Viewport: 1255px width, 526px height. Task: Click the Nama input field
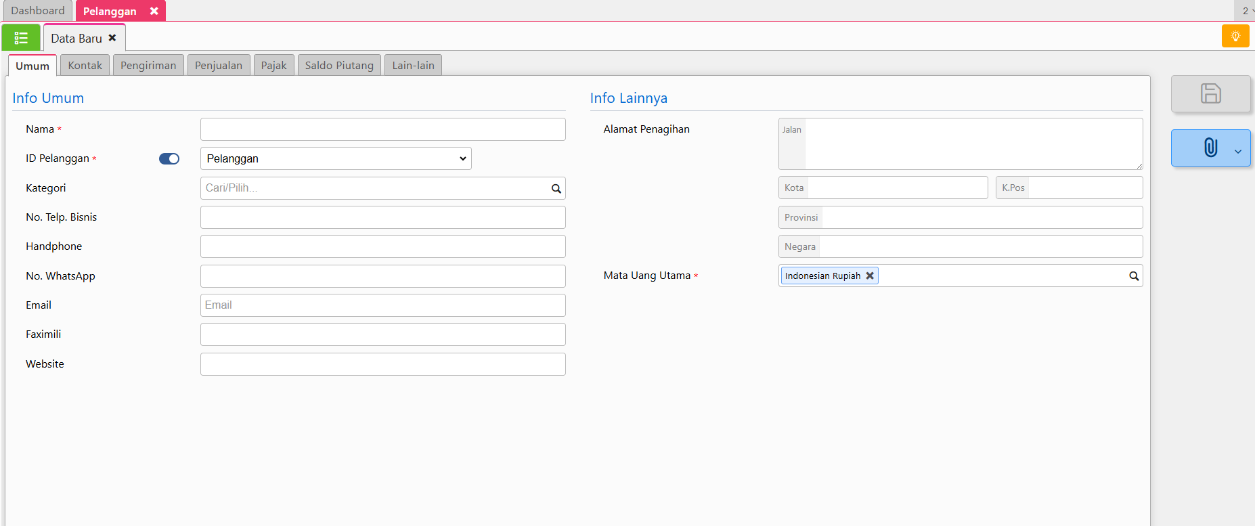pos(382,129)
